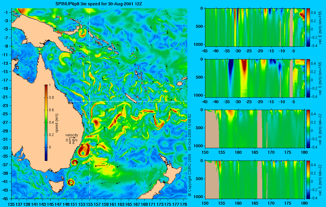Click the vel. S (m/s) lon=155 axis label
The width and height of the screenshot is (326, 207).
(320, 78)
